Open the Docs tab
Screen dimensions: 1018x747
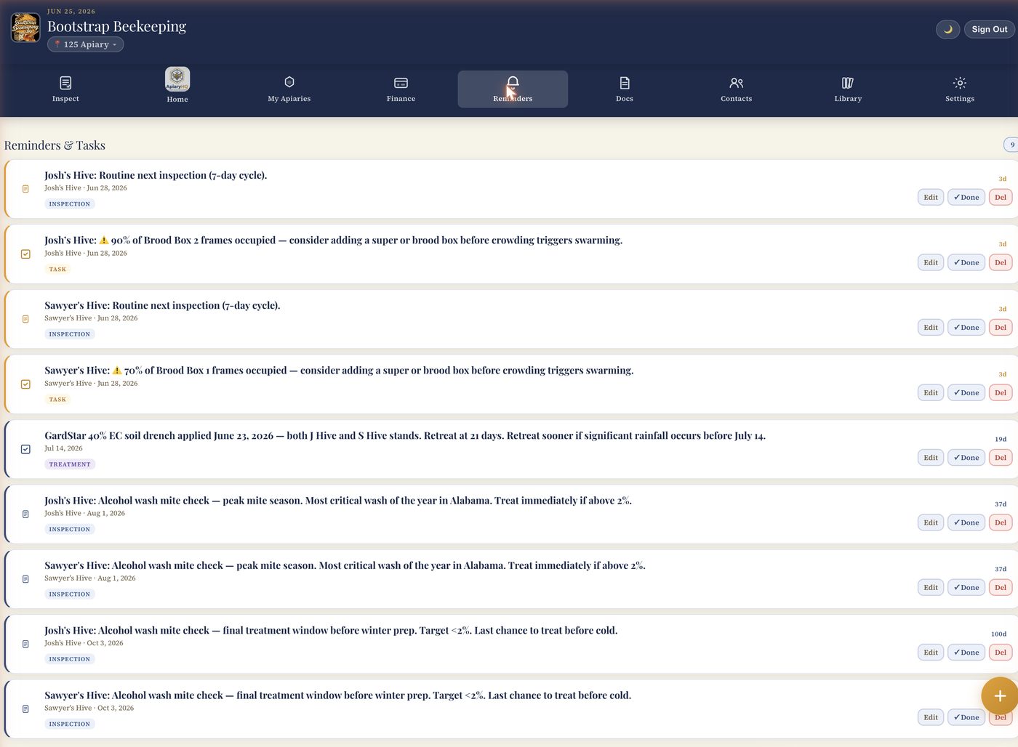click(625, 89)
